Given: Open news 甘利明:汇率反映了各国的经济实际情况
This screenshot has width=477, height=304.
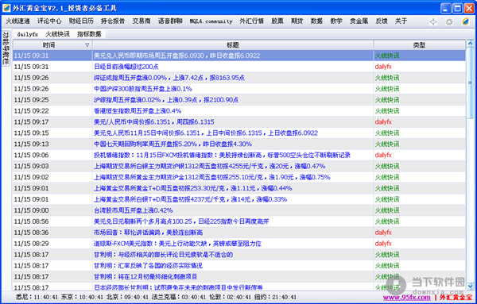Looking at the screenshot, I should [148, 266].
